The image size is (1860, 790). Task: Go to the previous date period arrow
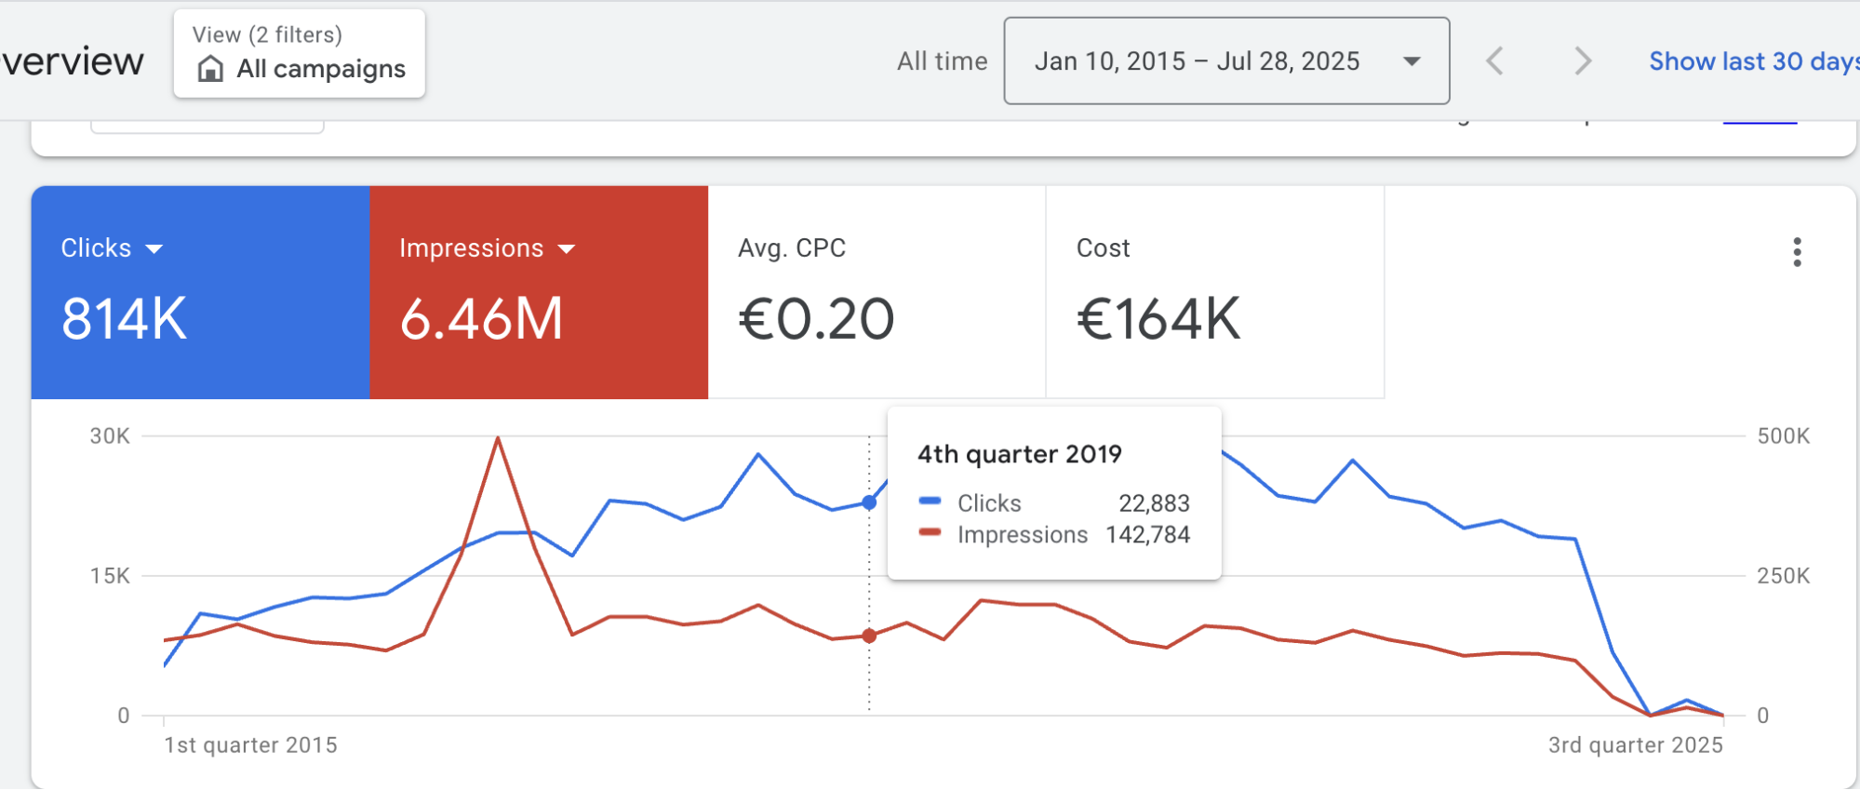click(1494, 61)
